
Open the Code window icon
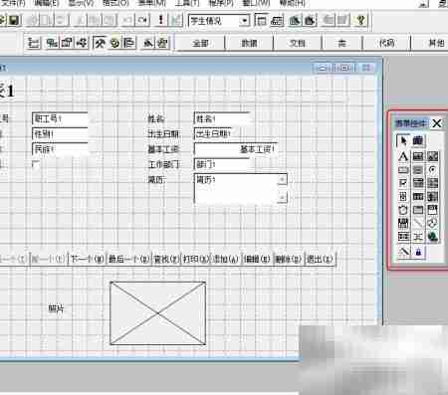82,43
